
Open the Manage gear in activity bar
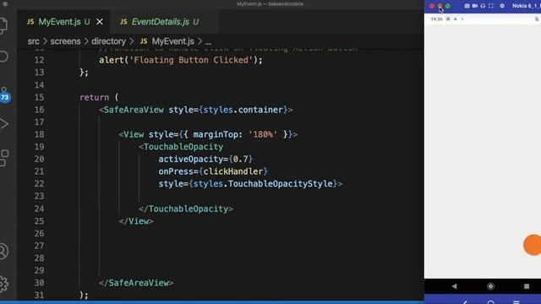tap(3, 284)
